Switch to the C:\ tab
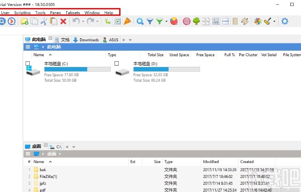This screenshot has height=192, width=301. pos(56,147)
